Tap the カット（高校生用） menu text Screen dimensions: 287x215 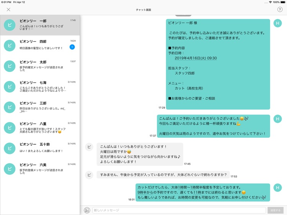[189, 88]
